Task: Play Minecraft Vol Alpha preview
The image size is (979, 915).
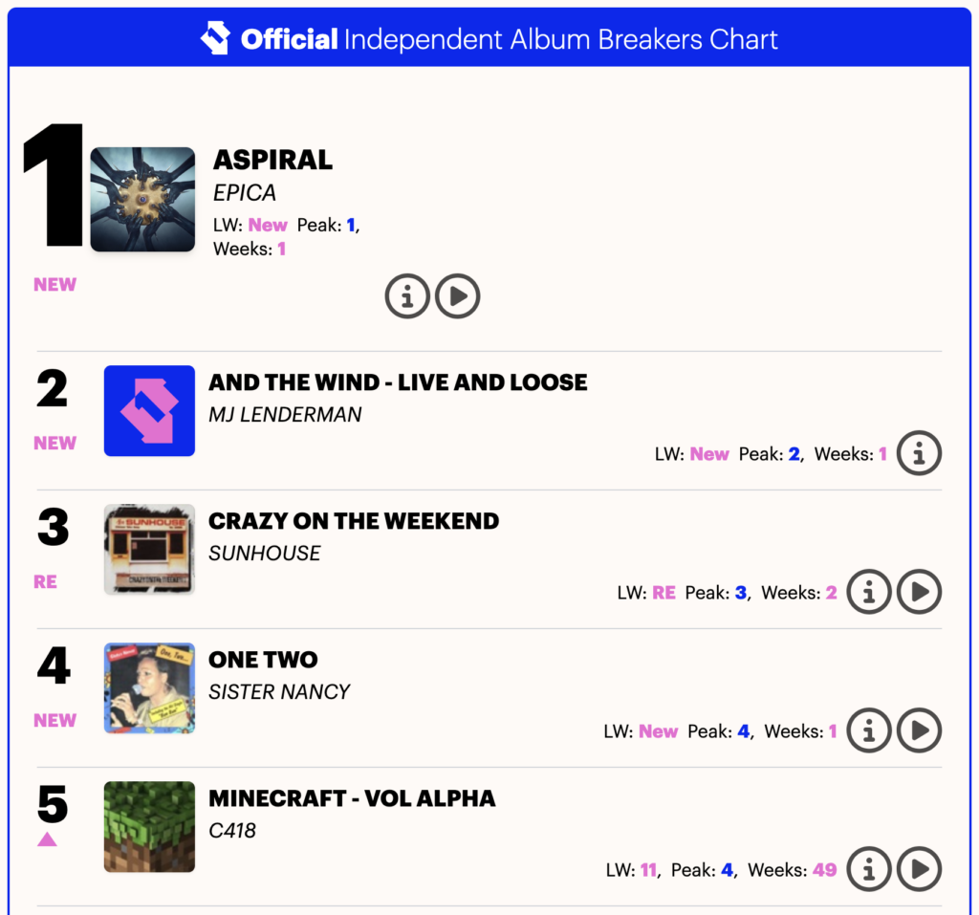Action: pyautogui.click(x=919, y=870)
